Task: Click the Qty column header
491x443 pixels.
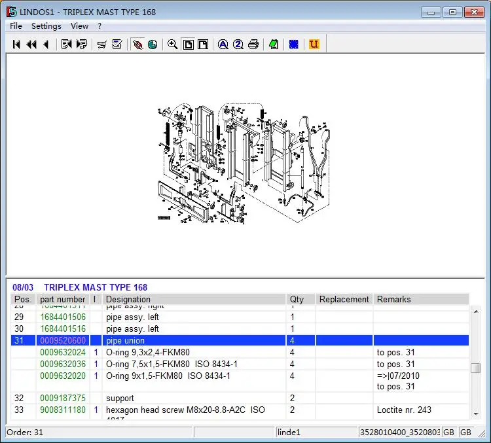Action: click(x=300, y=299)
